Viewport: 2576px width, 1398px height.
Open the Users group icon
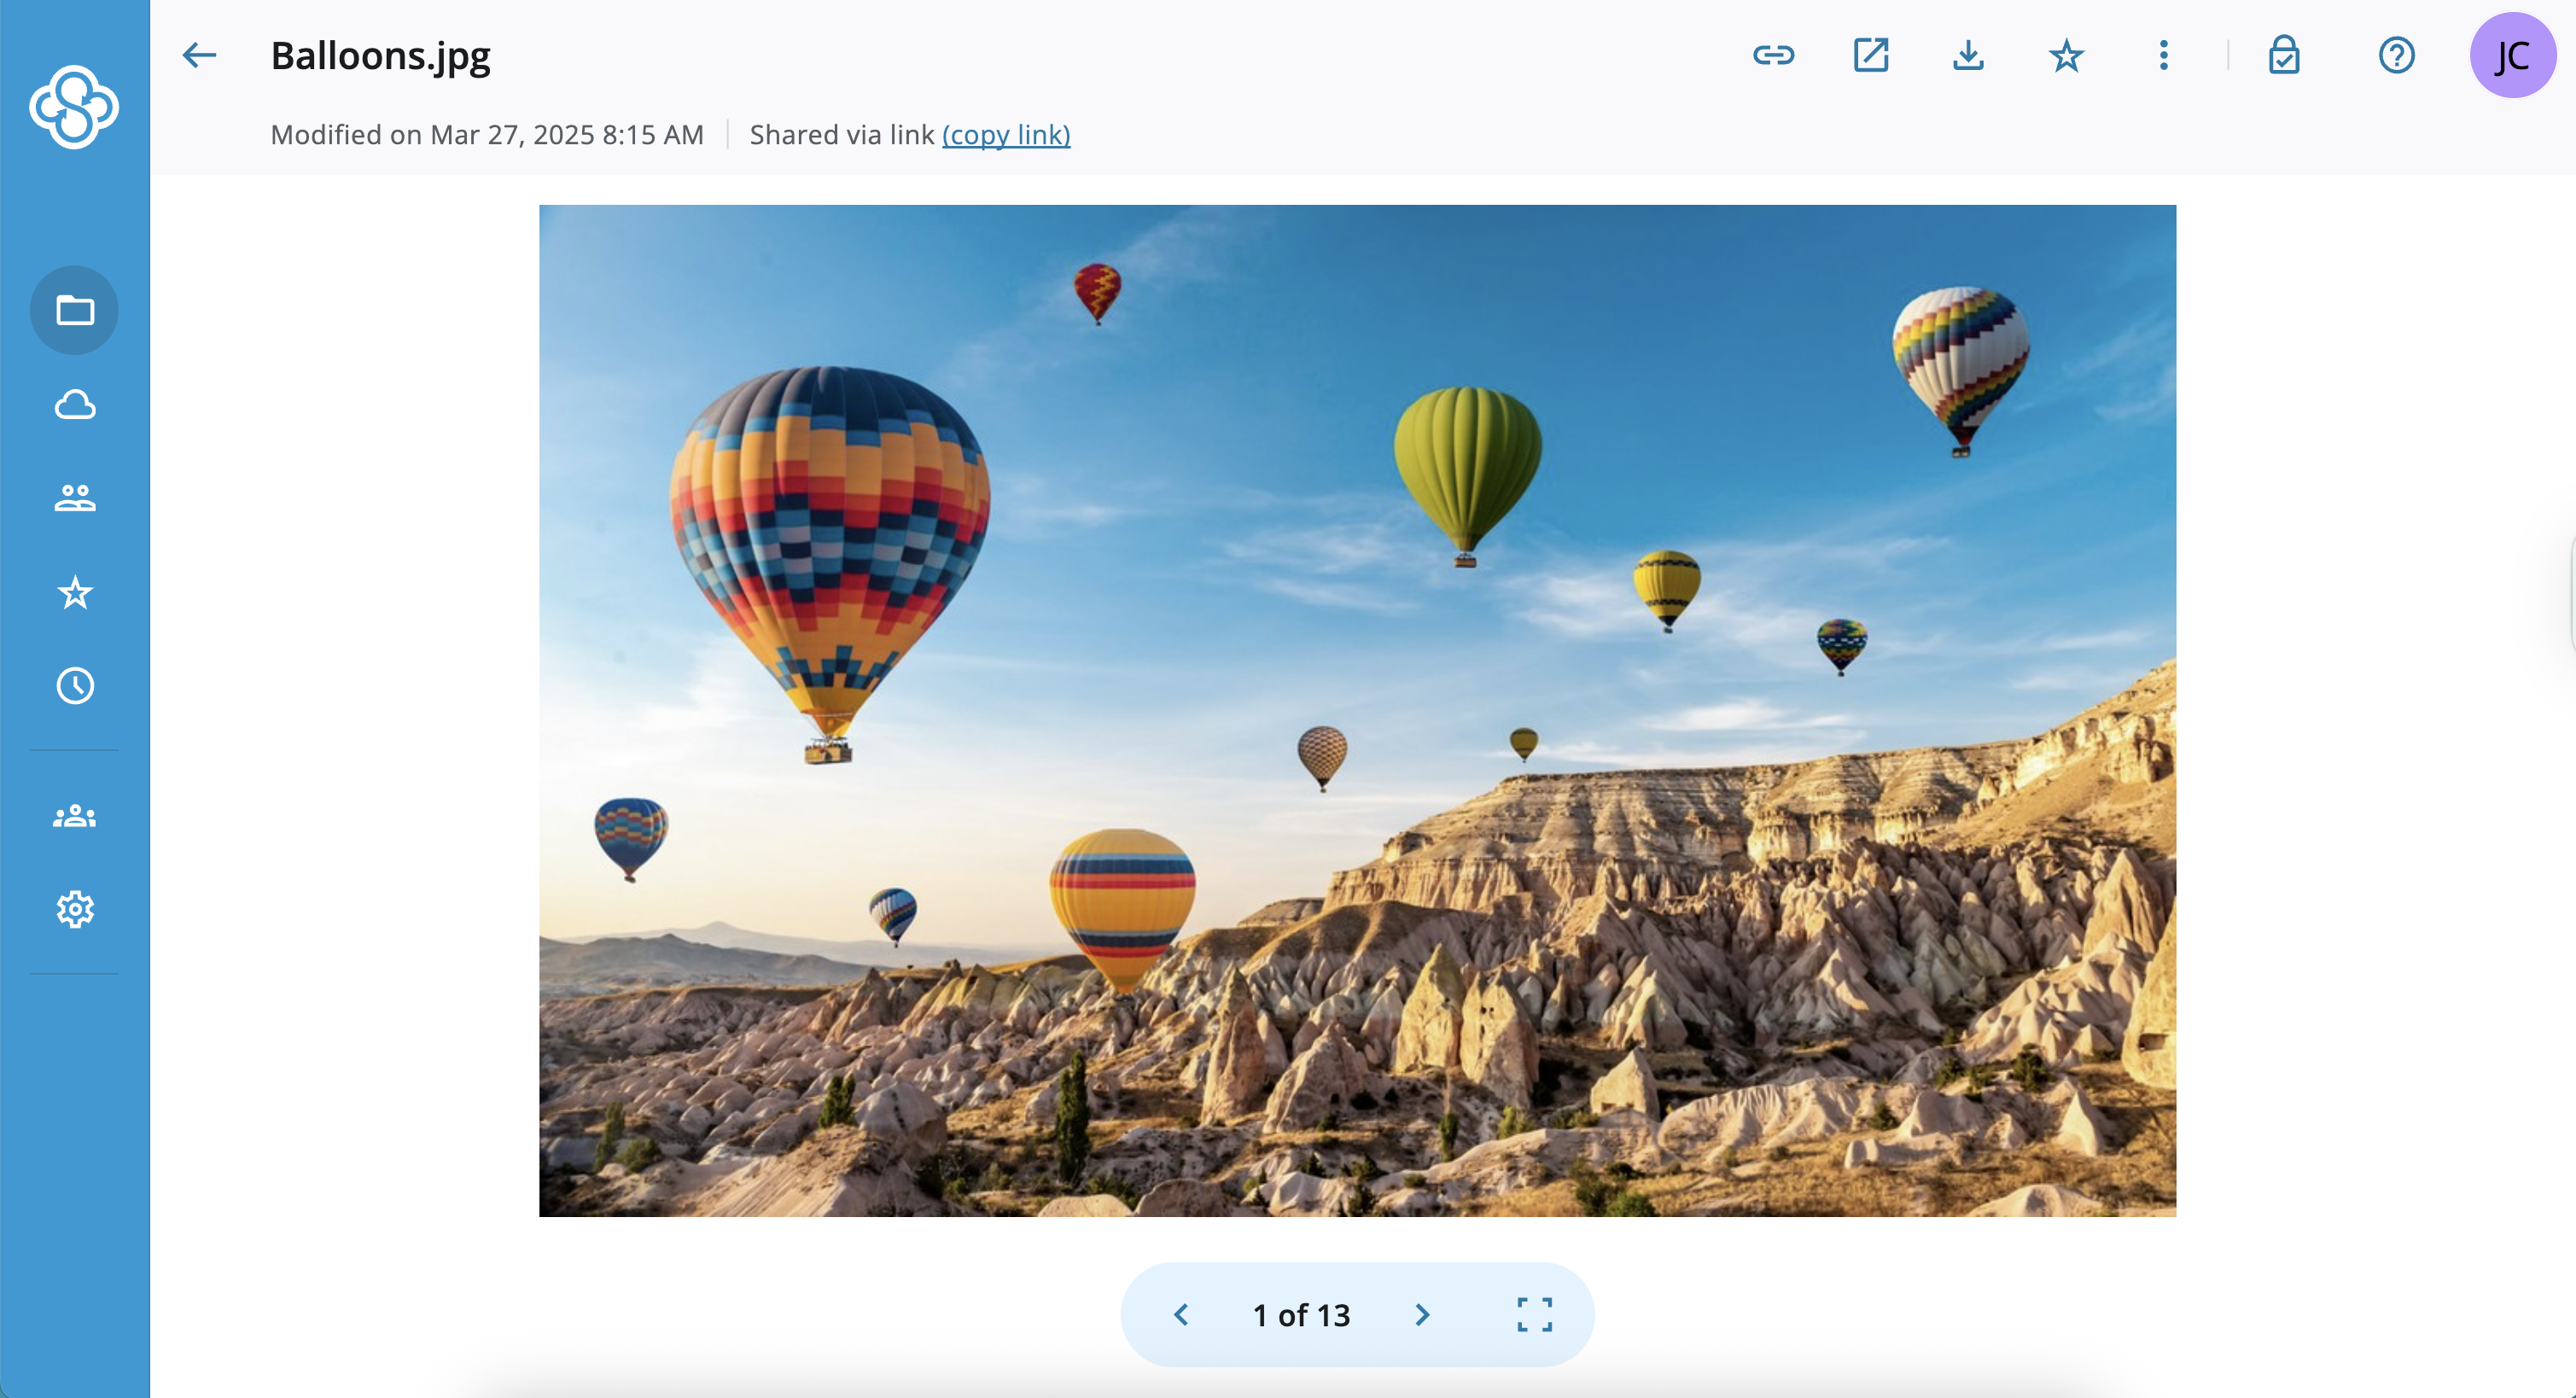click(x=75, y=816)
